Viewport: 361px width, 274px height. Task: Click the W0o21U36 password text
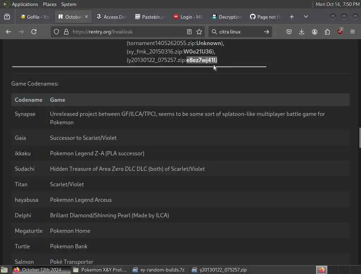click(x=198, y=51)
